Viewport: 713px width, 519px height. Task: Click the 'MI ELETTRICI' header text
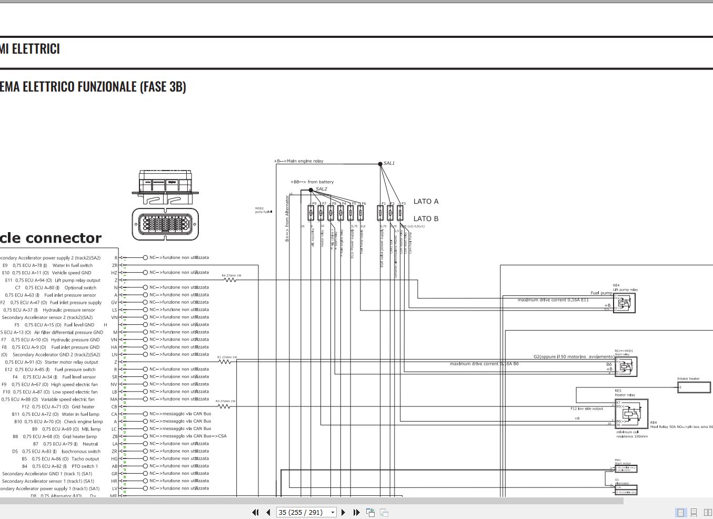click(30, 49)
